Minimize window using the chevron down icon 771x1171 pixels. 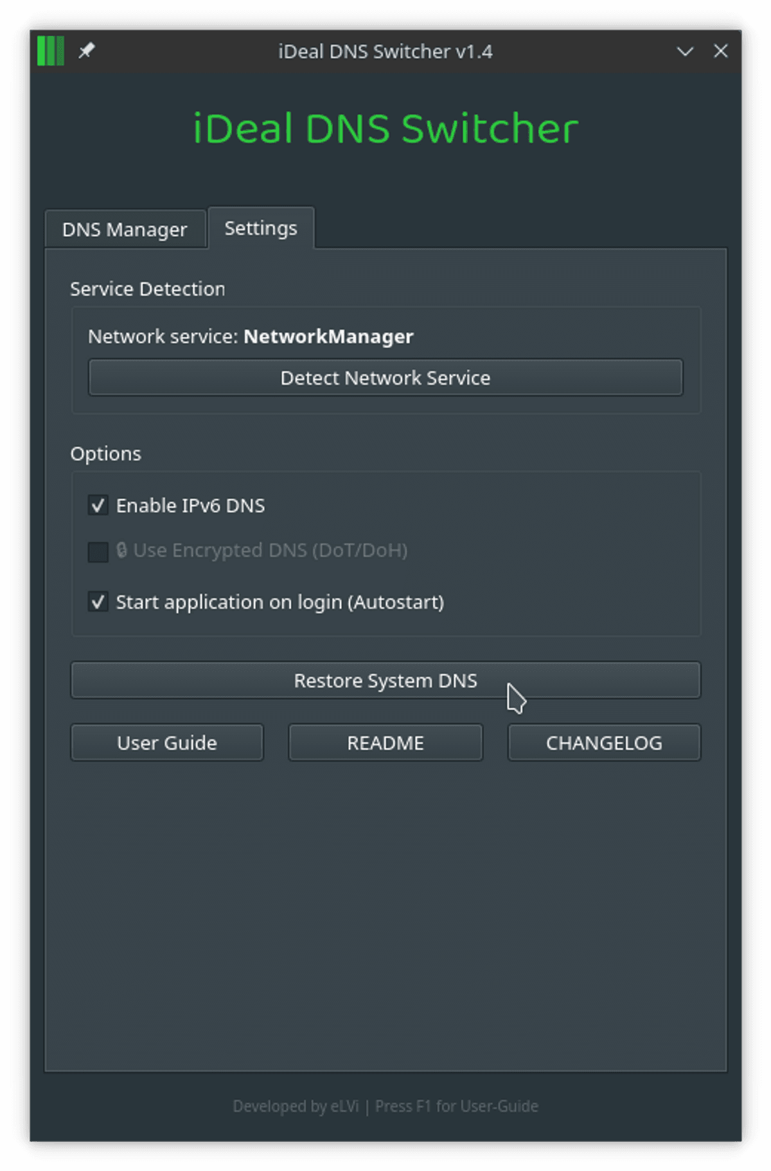[685, 51]
